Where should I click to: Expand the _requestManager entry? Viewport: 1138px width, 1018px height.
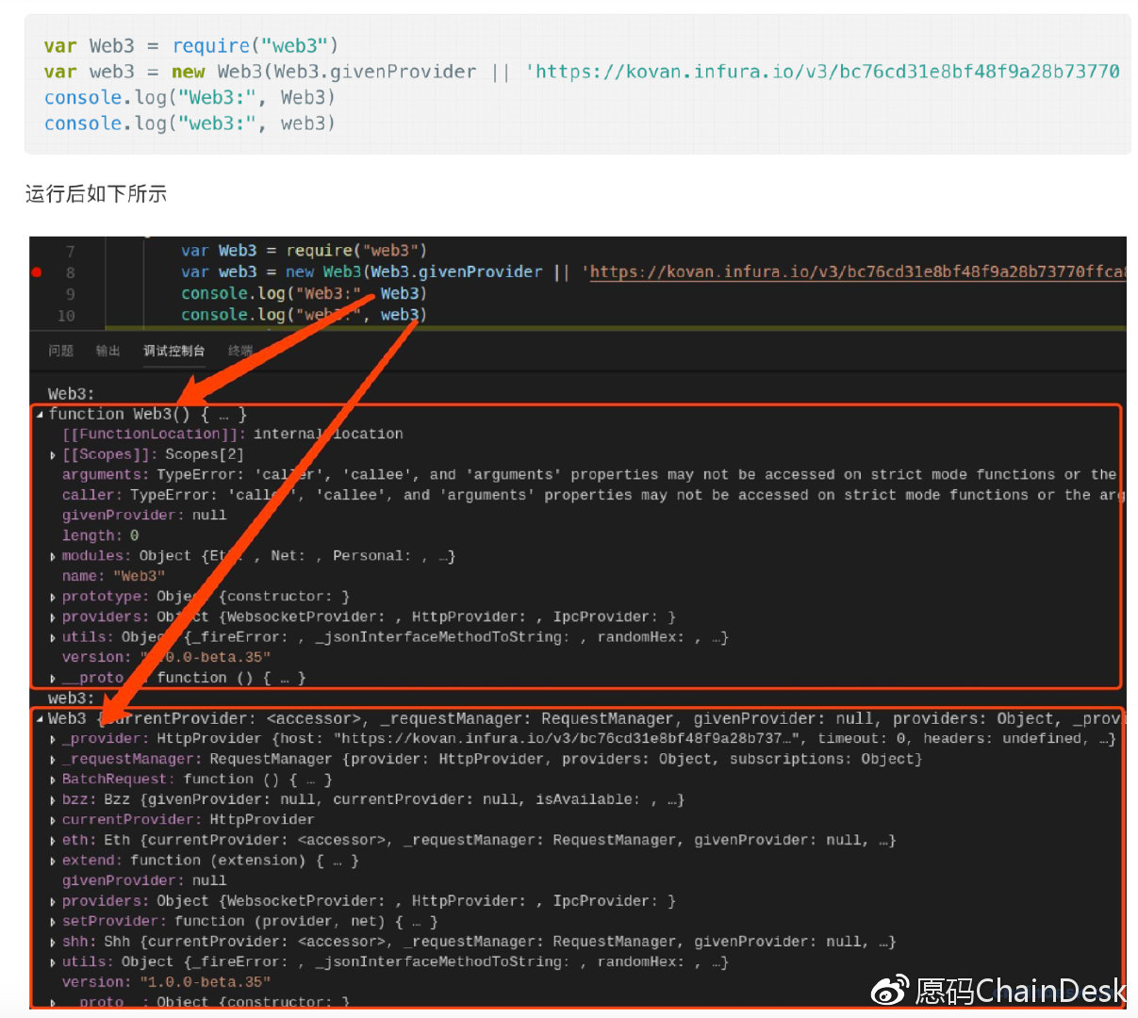53,760
